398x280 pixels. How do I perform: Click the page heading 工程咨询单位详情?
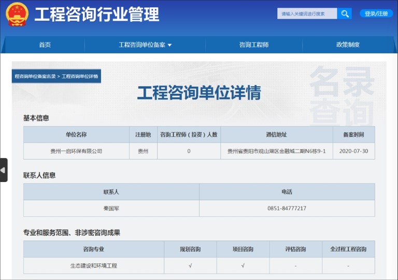pyautogui.click(x=199, y=92)
